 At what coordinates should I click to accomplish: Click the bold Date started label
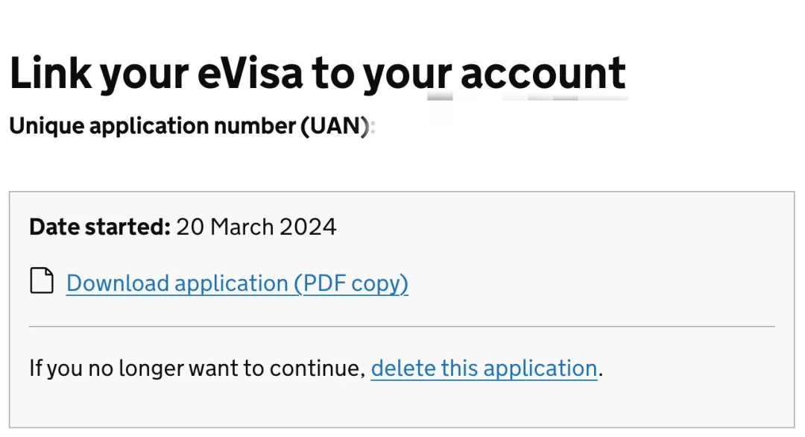click(x=100, y=227)
